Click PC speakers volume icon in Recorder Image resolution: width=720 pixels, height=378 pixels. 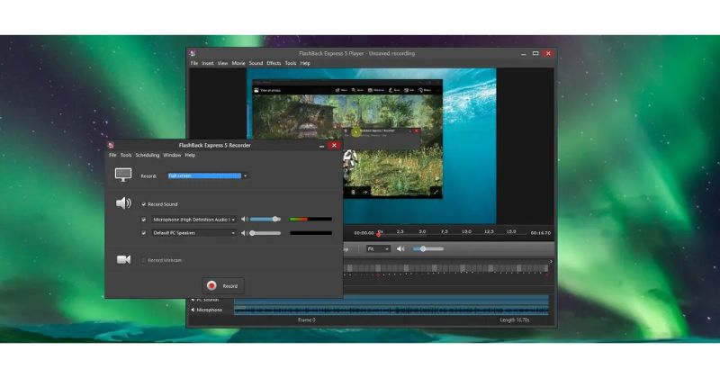(245, 233)
